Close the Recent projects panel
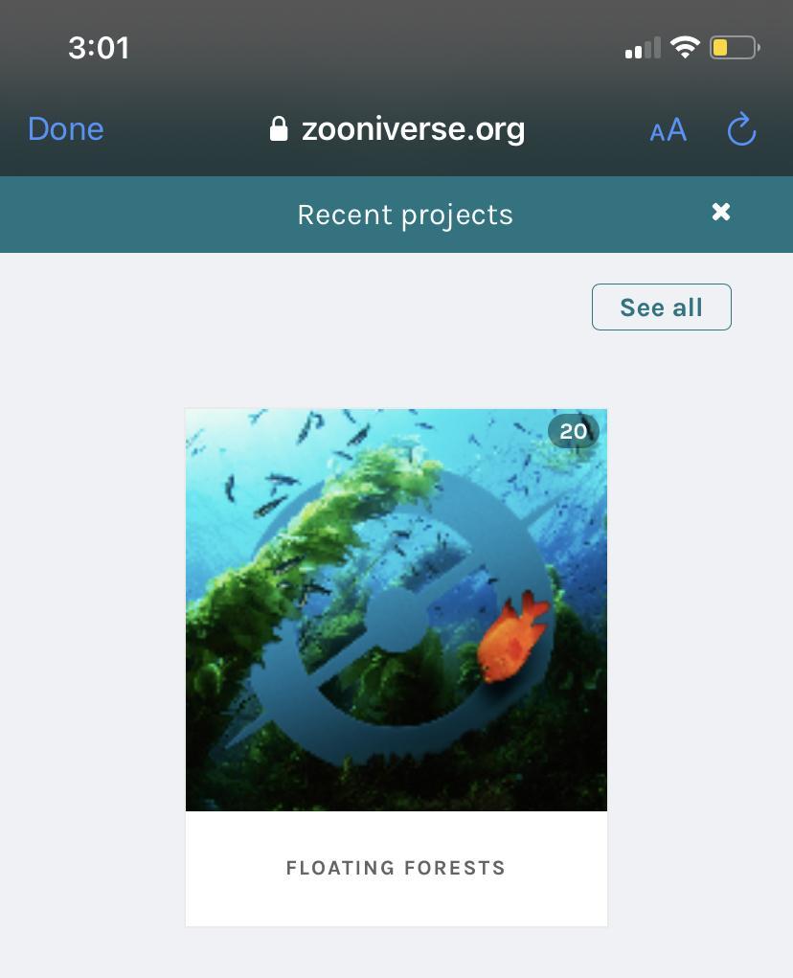 [x=721, y=212]
